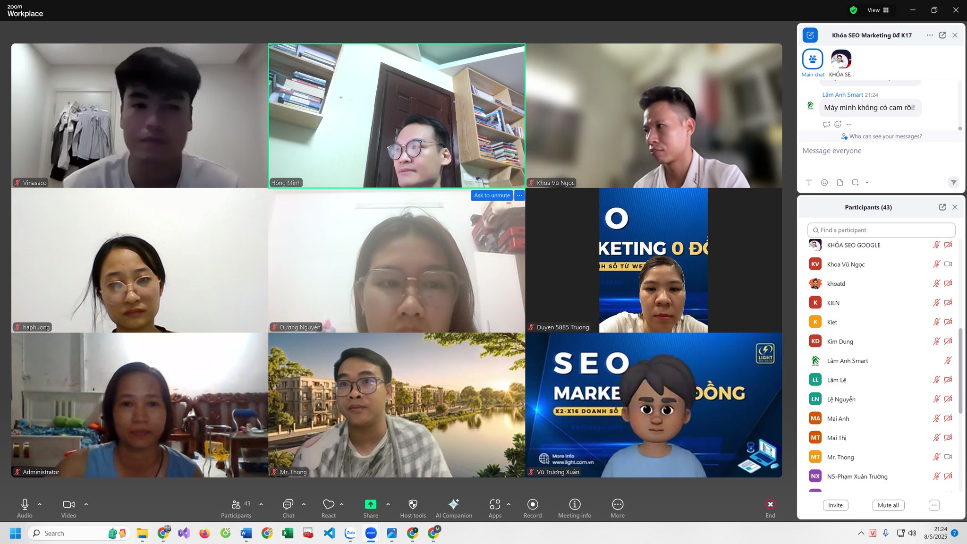Launch AI Companion sparkle icon

pos(454,504)
